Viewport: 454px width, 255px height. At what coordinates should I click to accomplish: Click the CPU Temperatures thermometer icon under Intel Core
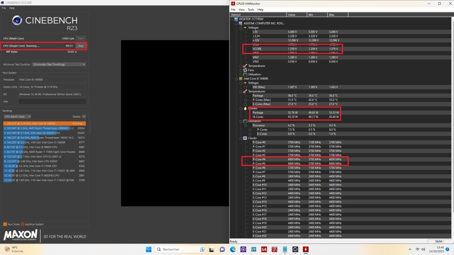point(245,91)
